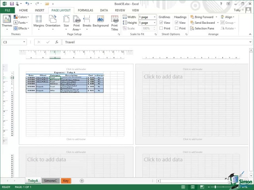
Task: Open the Width dropdown
Action: (x=154, y=17)
